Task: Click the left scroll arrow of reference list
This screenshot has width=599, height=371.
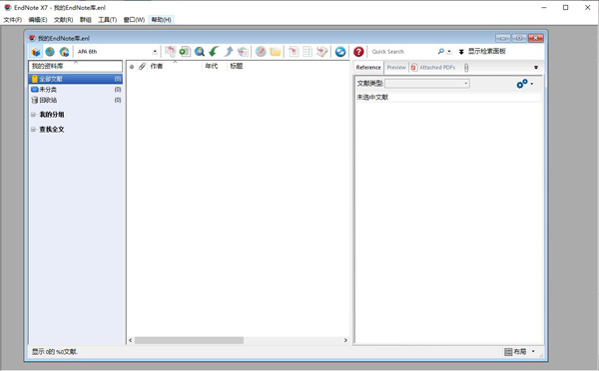Action: 130,340
